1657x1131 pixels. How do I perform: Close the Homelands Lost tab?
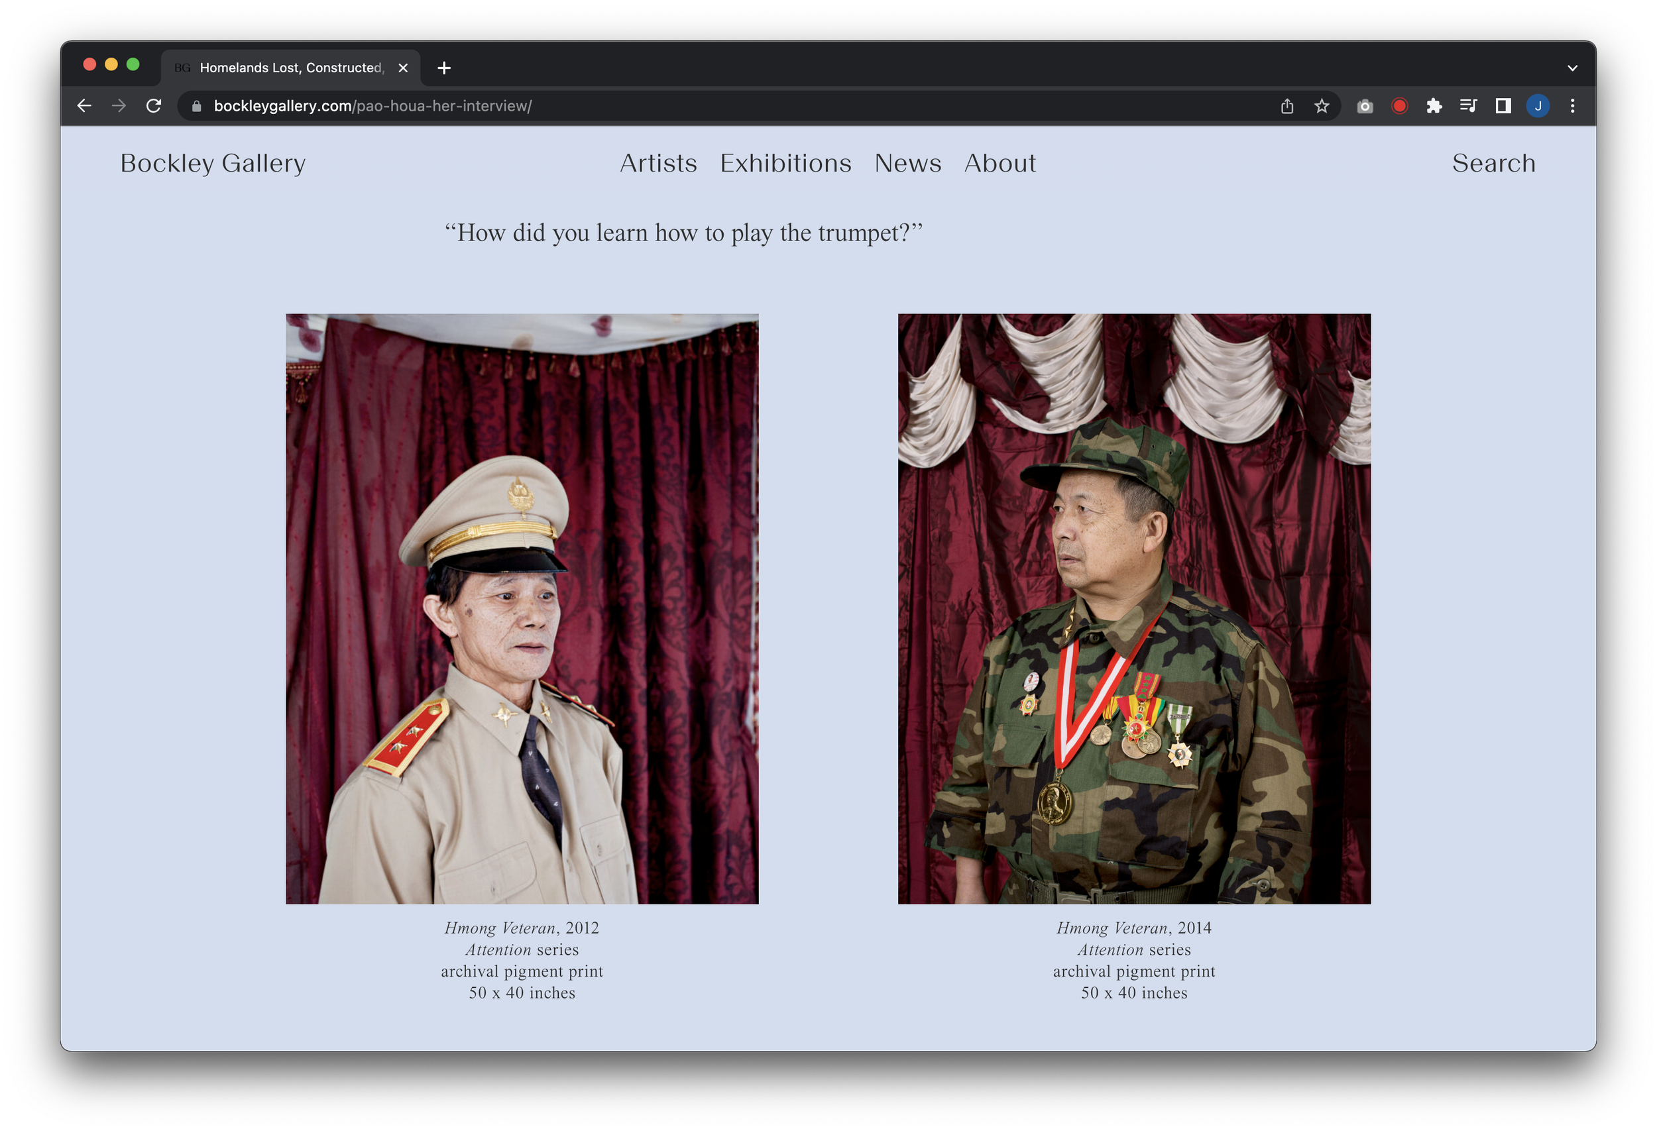coord(403,68)
